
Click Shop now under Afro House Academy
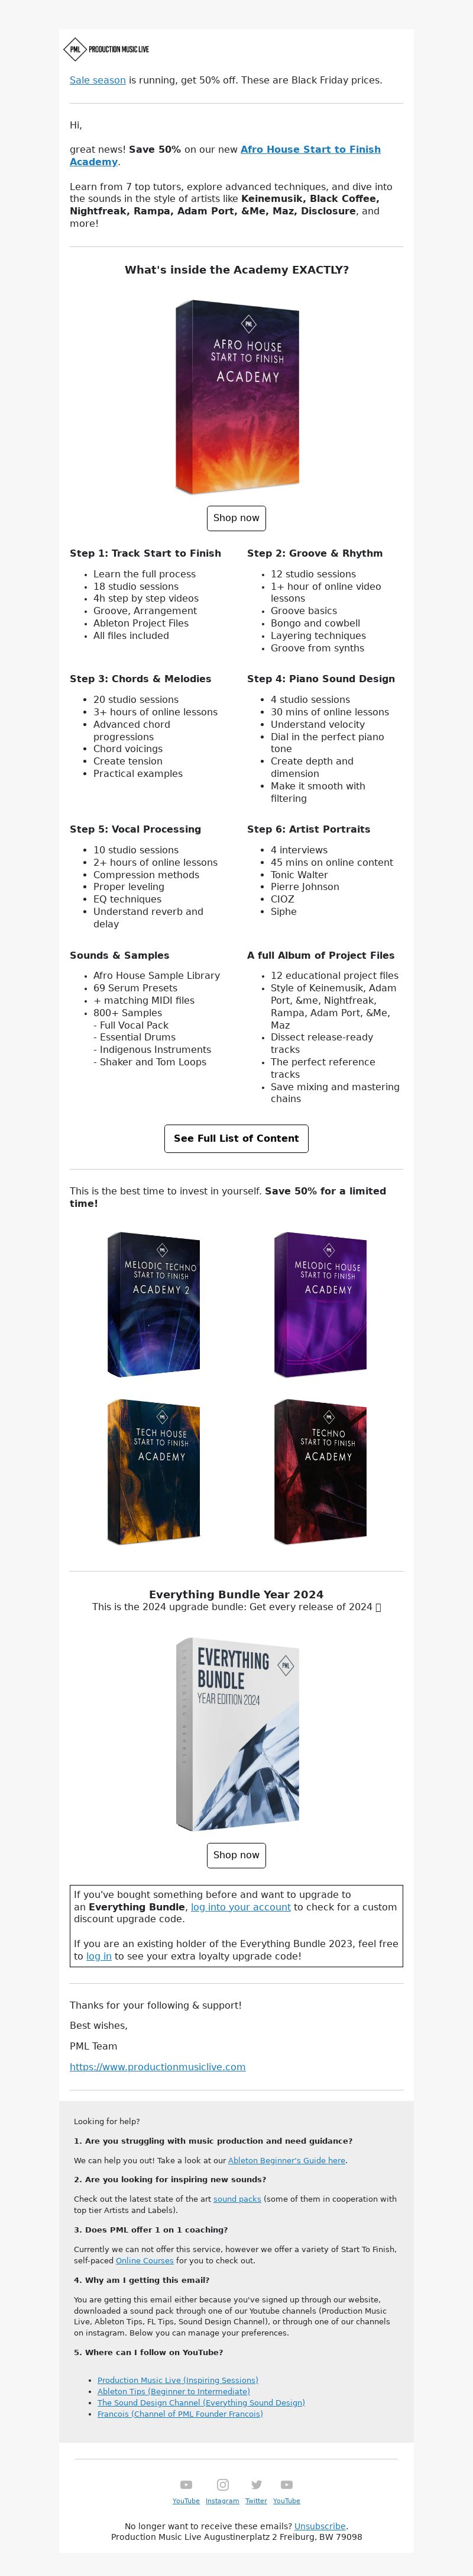coord(237,518)
